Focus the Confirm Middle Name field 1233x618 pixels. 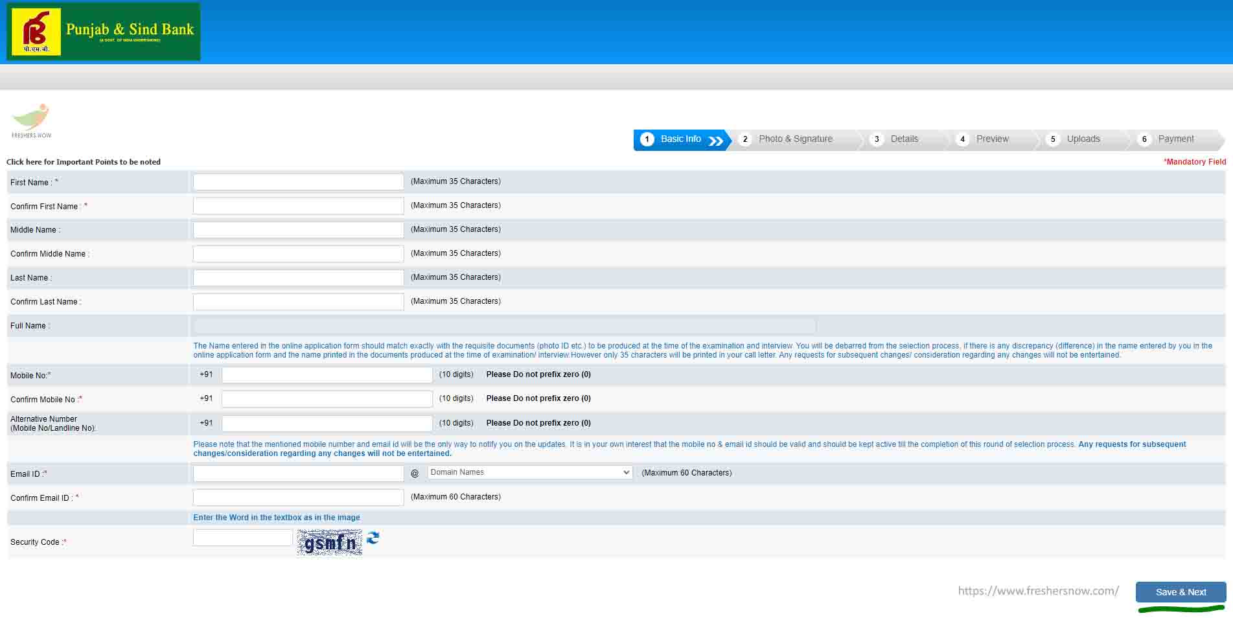298,254
